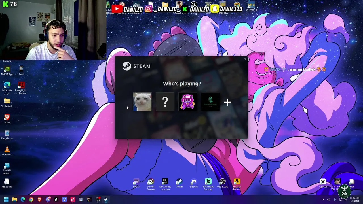The image size is (363, 204).
Task: Open the Recycle Bin
Action: pyautogui.click(x=7, y=135)
